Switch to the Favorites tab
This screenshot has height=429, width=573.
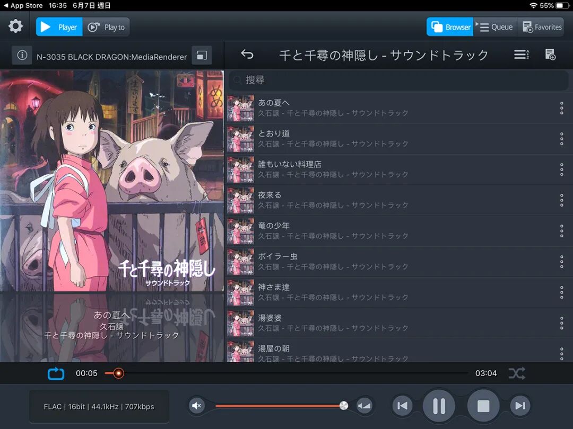pos(541,26)
